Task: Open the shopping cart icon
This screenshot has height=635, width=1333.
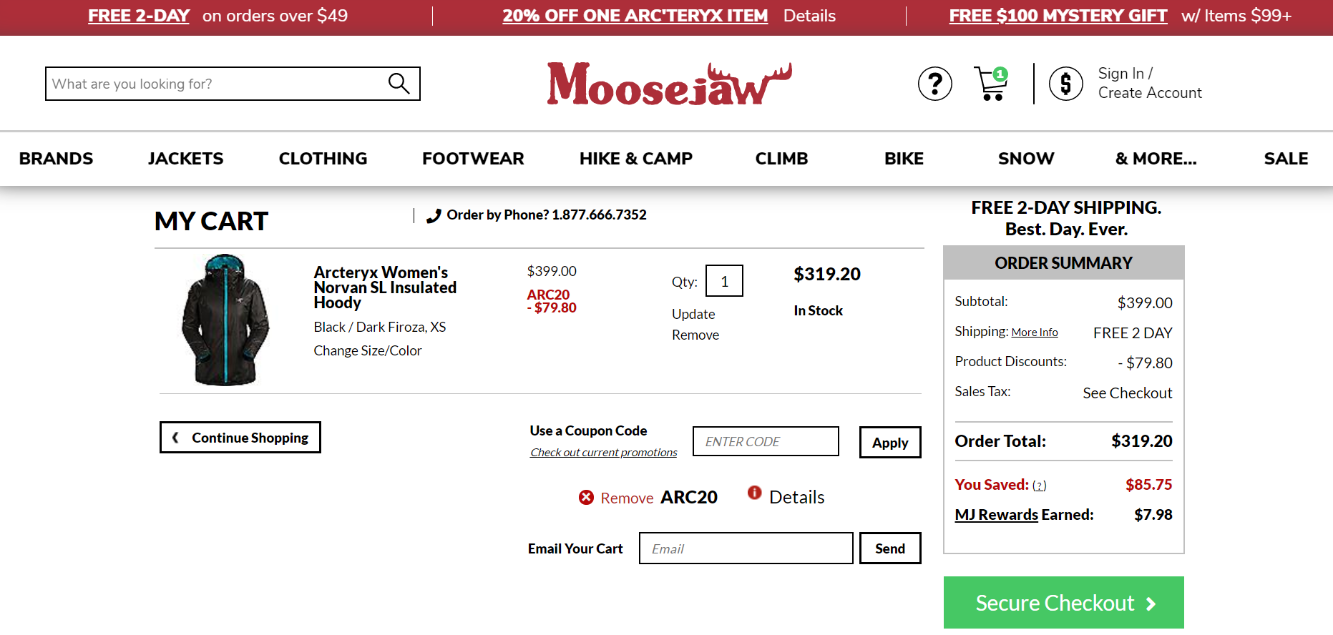Action: pos(992,84)
